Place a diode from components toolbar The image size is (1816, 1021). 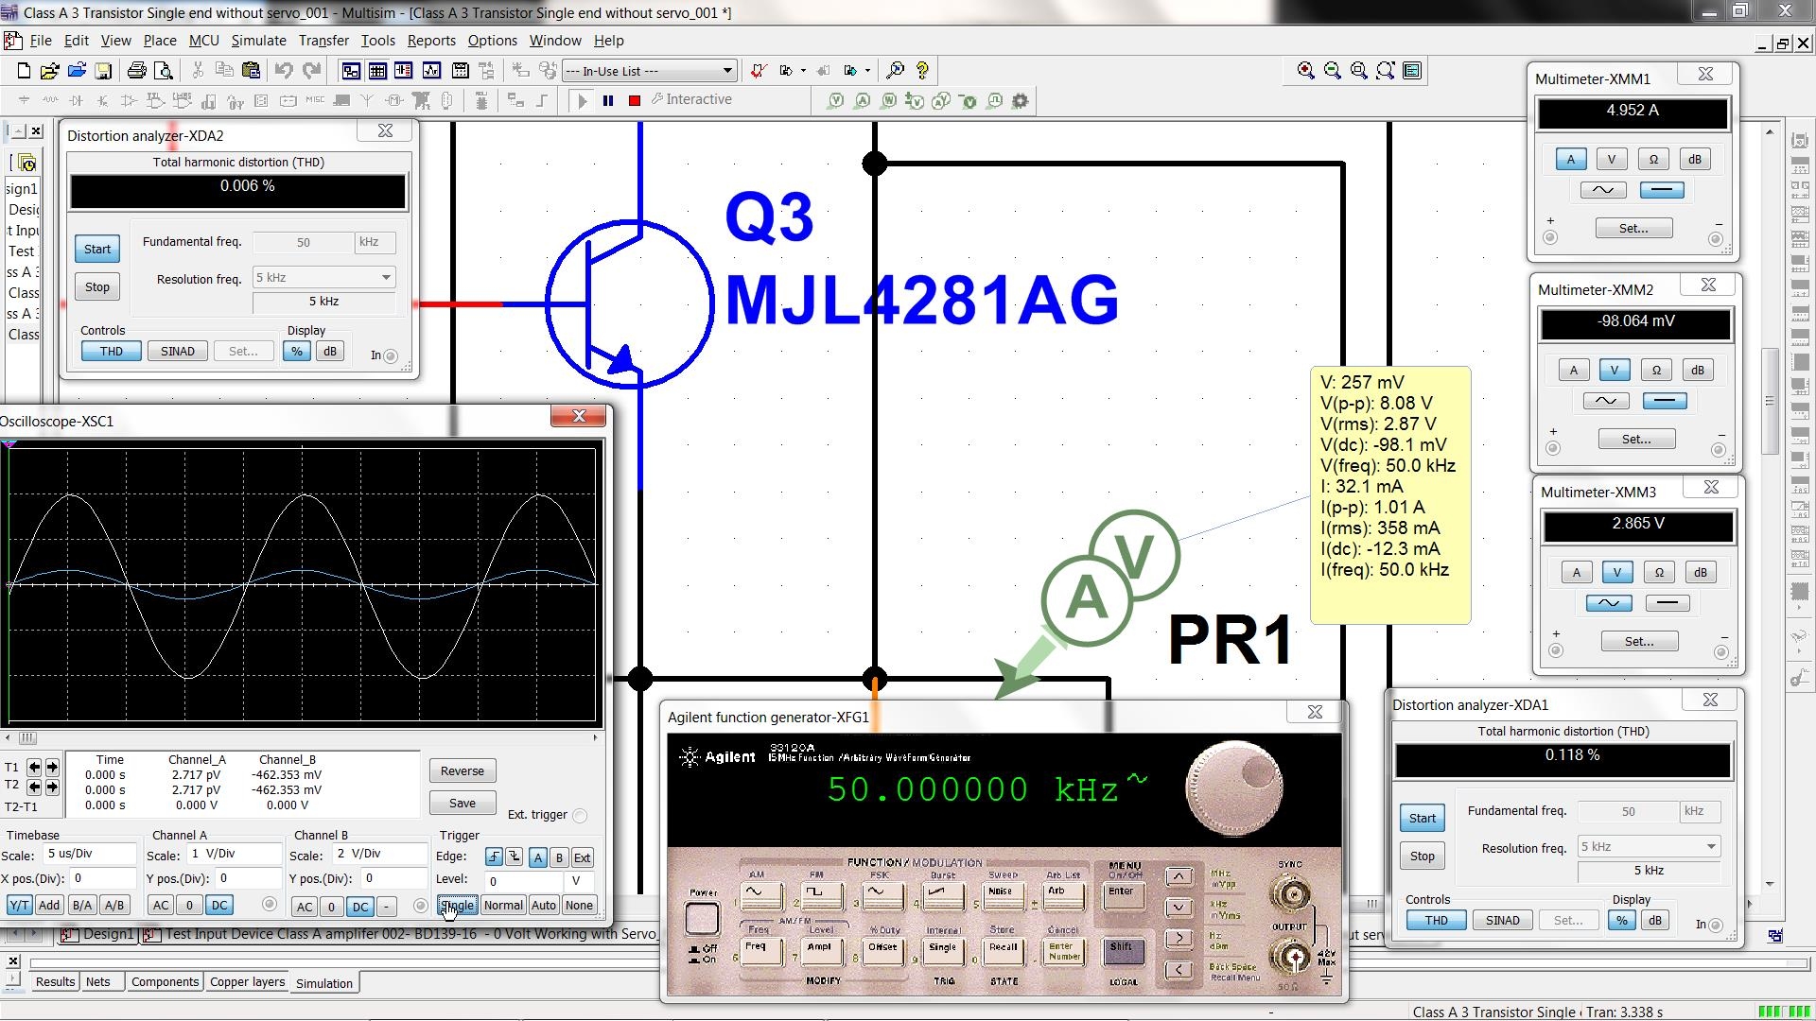(77, 100)
